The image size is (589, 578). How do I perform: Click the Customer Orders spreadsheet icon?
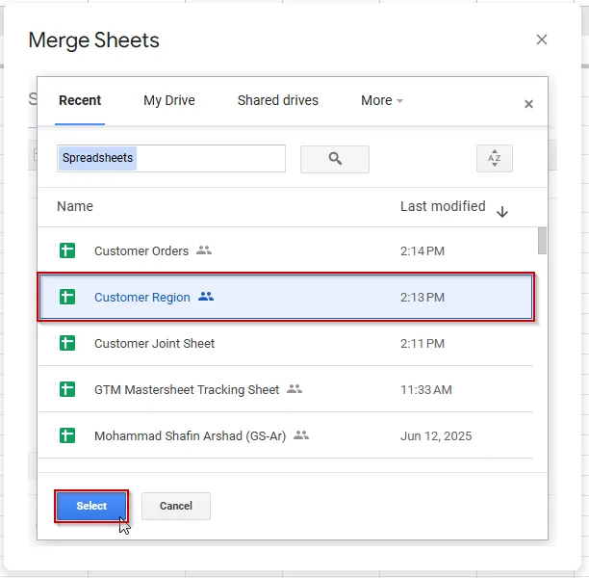pyautogui.click(x=67, y=250)
